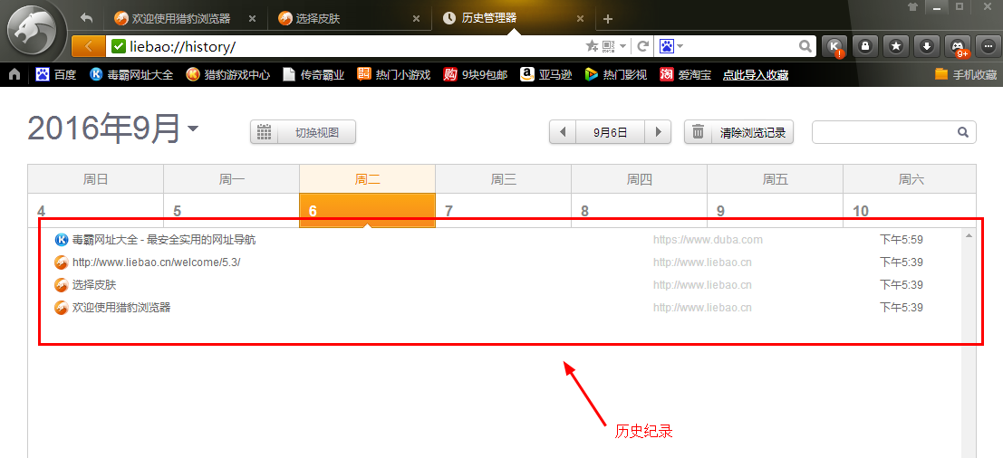Open the QR code icon in address bar
1003x458 pixels.
(x=609, y=46)
